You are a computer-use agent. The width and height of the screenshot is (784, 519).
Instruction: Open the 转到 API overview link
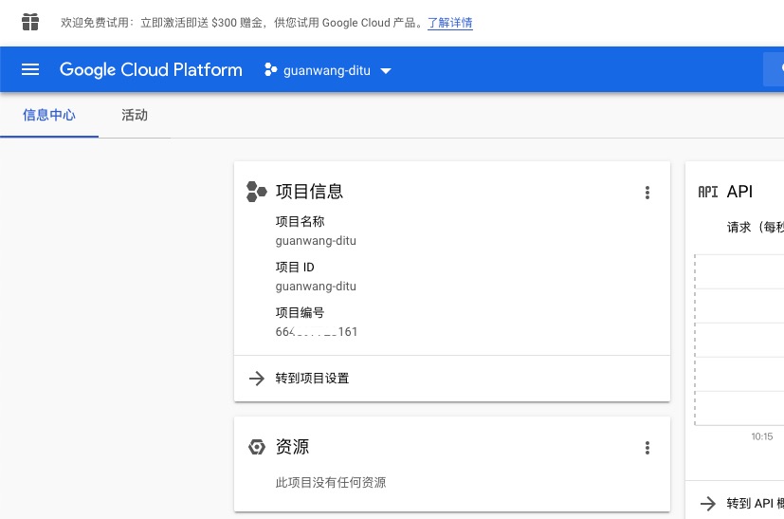click(x=755, y=504)
